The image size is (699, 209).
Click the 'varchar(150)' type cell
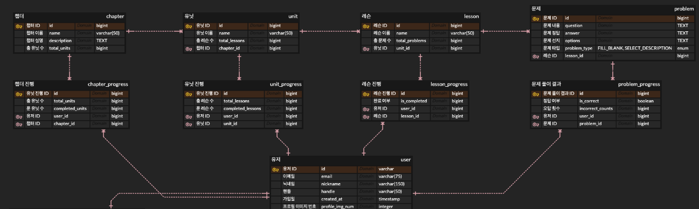(392, 184)
